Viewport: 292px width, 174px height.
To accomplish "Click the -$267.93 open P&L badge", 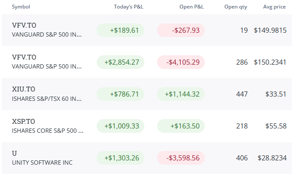I will tap(181, 30).
